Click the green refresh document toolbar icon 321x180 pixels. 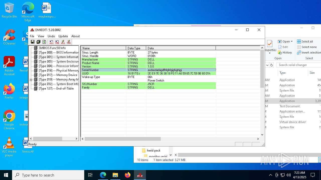(44, 42)
